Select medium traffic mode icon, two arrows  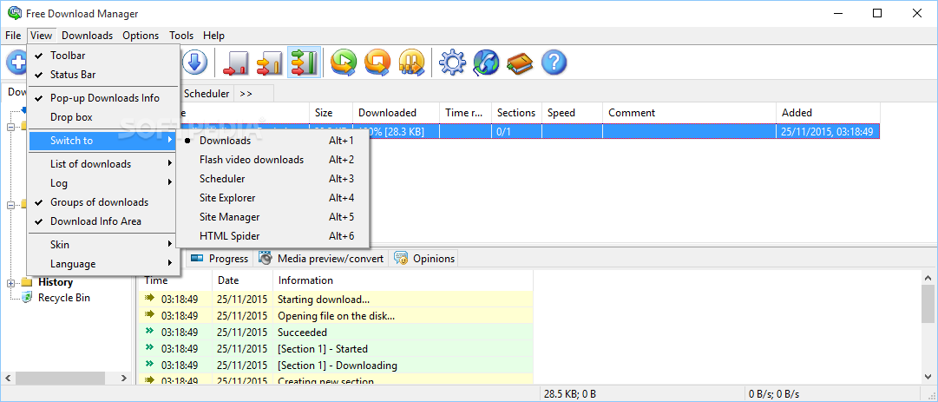click(270, 63)
